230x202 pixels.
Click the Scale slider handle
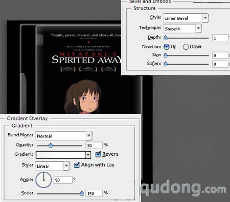[82, 193]
